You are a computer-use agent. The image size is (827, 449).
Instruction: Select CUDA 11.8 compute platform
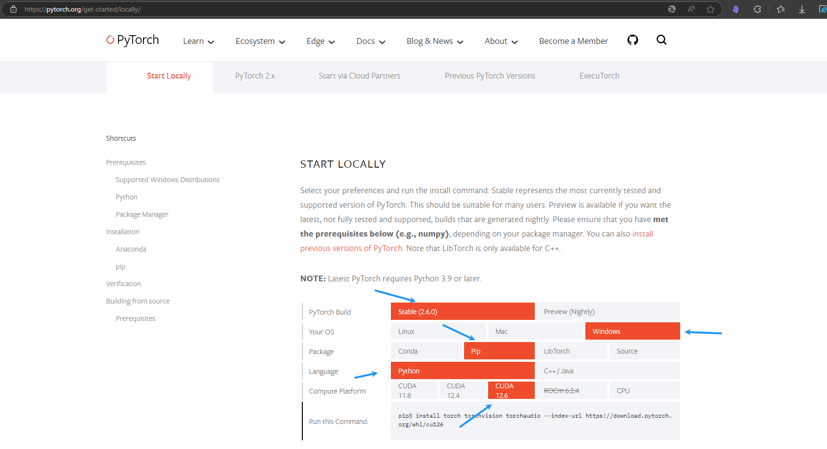414,390
